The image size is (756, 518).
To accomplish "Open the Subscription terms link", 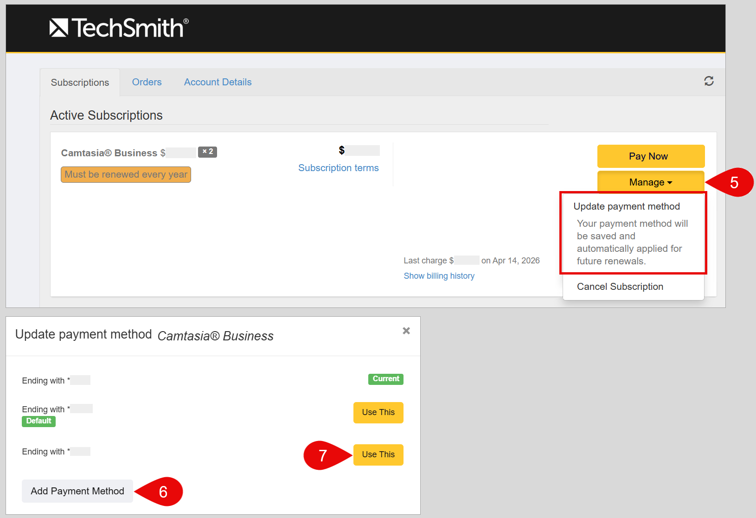I will [x=339, y=168].
